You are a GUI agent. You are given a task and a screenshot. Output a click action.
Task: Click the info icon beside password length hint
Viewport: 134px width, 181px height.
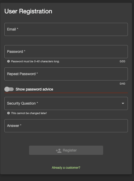tap(8, 61)
